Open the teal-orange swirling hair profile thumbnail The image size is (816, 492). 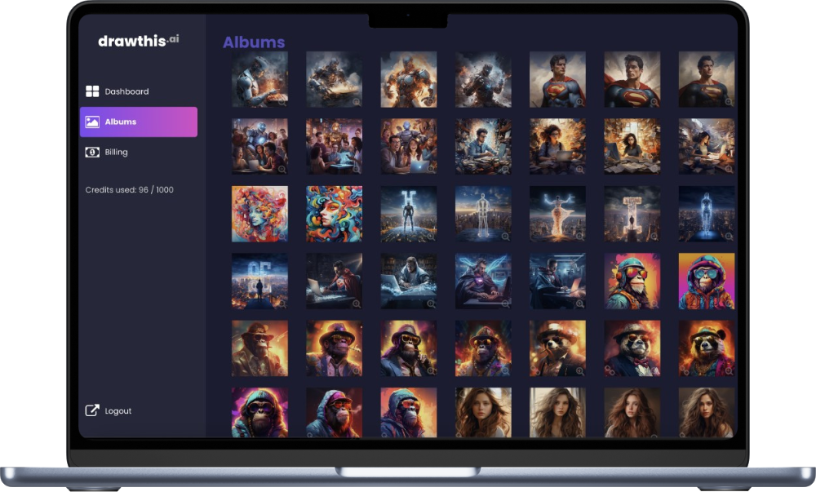(334, 214)
